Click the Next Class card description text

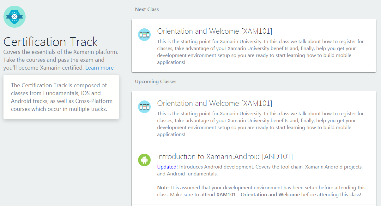tap(260, 52)
